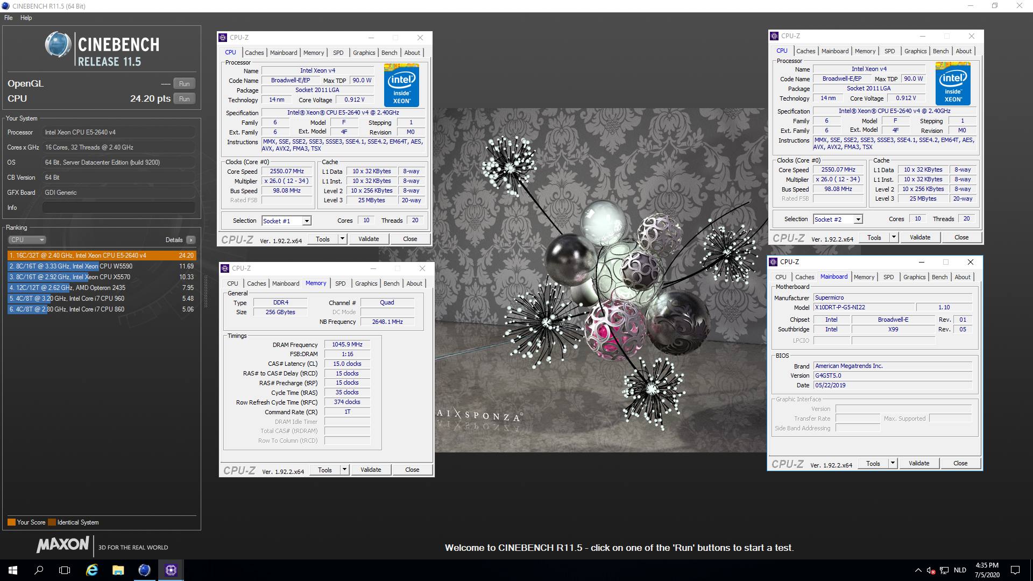Click the Cinebench logo sphere
This screenshot has height=581, width=1033.
tap(58, 45)
